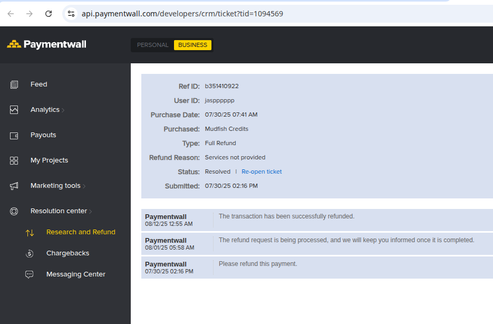Reload the page with the refresh icon

point(49,14)
